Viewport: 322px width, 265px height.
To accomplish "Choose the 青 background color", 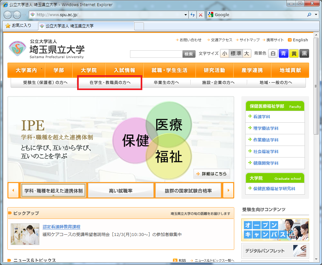I will (x=283, y=54).
